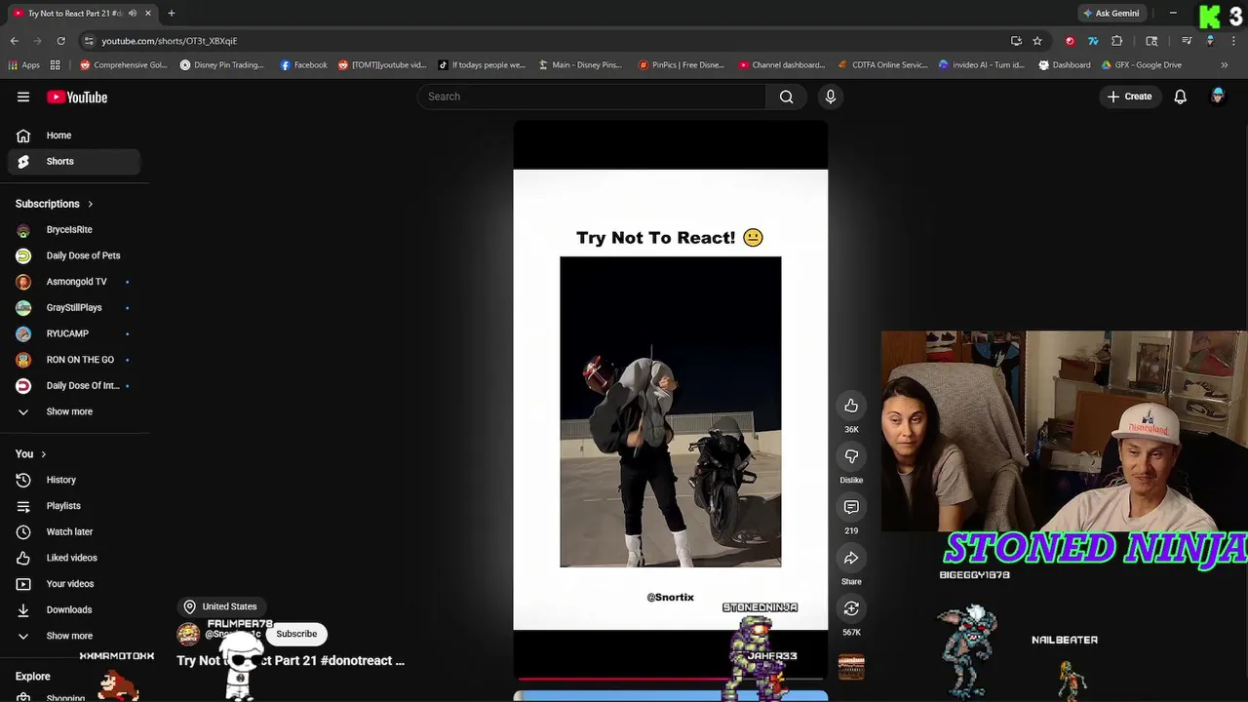The width and height of the screenshot is (1248, 702).
Task: Open Chrome's three-dot menu
Action: pos(1233,41)
